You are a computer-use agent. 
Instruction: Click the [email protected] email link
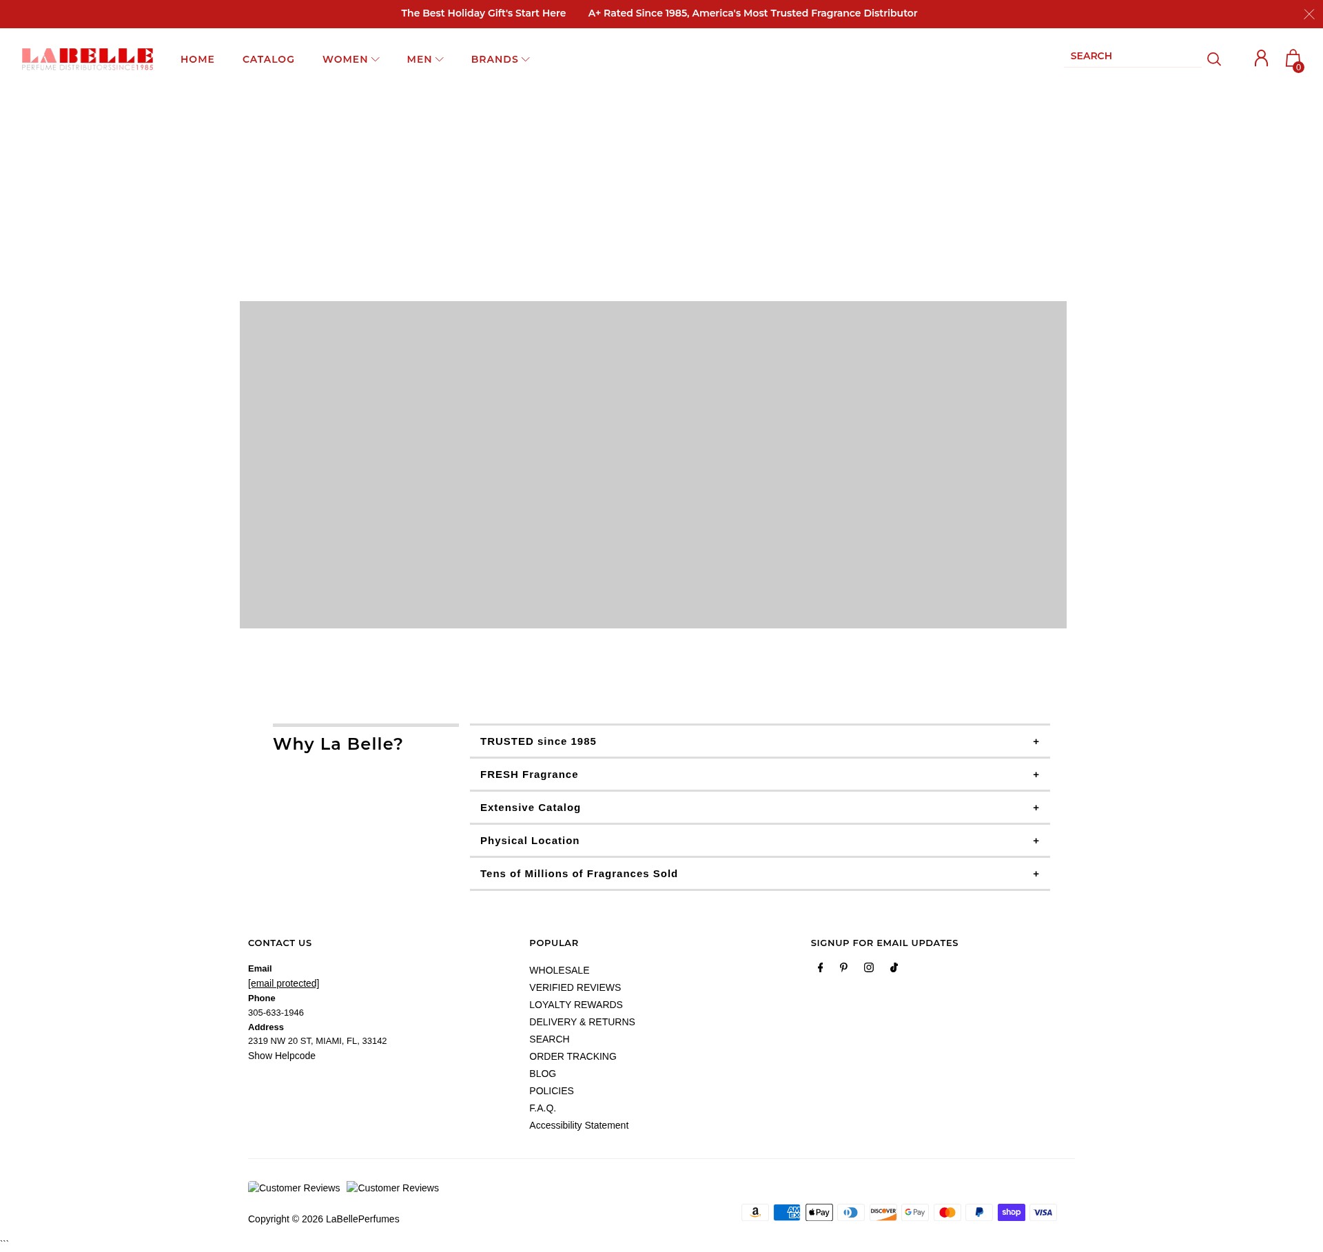tap(283, 983)
